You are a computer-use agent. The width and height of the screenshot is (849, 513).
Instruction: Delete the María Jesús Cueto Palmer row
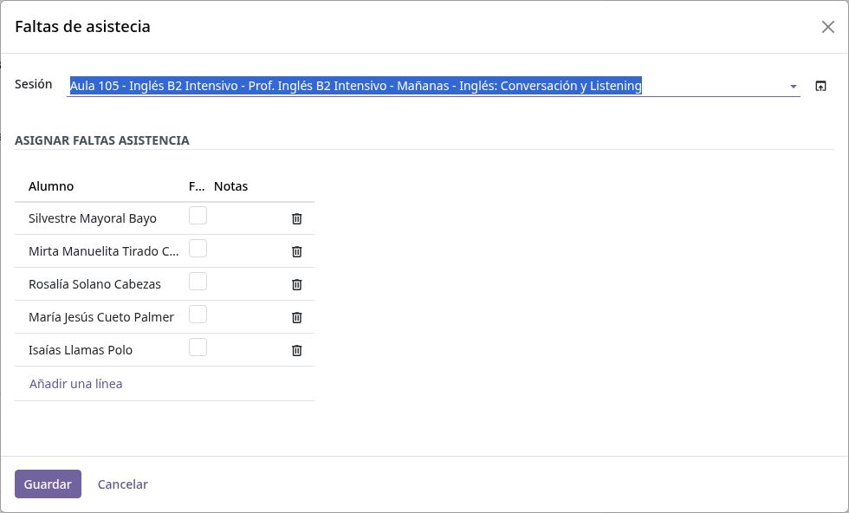point(296,318)
